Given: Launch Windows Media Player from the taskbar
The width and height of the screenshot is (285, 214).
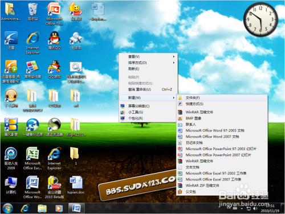Looking at the screenshot, I should (x=59, y=208).
